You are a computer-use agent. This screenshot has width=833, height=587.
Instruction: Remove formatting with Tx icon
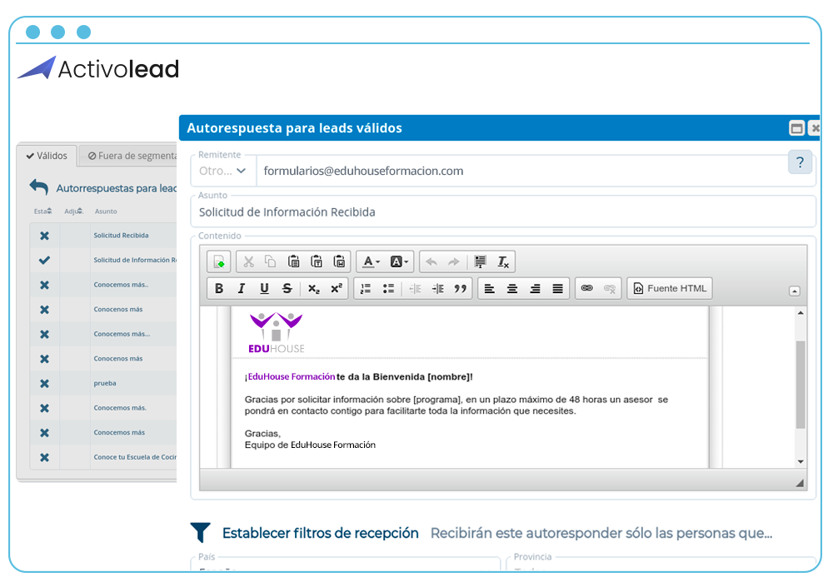pos(503,261)
